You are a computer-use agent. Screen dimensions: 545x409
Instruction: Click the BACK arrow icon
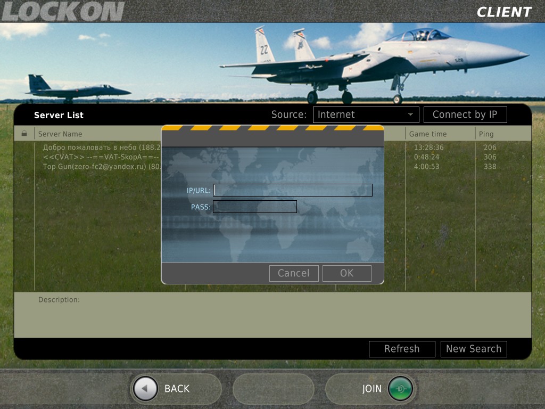tap(145, 388)
